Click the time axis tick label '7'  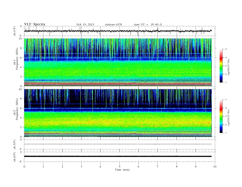tap(158, 167)
